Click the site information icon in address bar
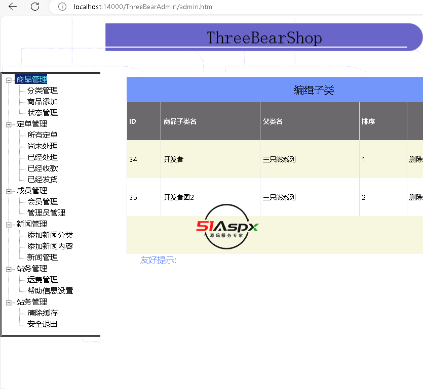 [62, 7]
